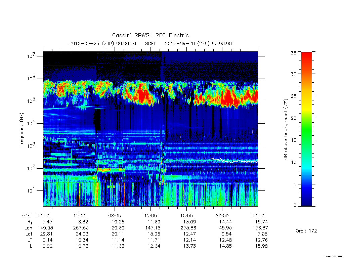The width and height of the screenshot is (344, 258).
Task: Click color bar value 25
Action: click(x=293, y=96)
